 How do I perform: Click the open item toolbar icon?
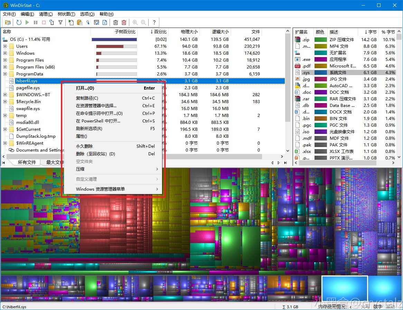[x=71, y=22]
